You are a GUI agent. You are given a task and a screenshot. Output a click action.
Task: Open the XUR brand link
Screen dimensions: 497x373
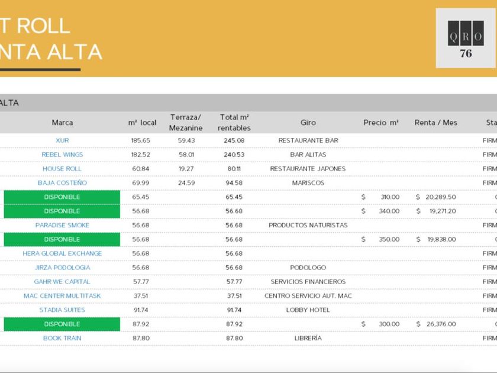click(x=62, y=140)
